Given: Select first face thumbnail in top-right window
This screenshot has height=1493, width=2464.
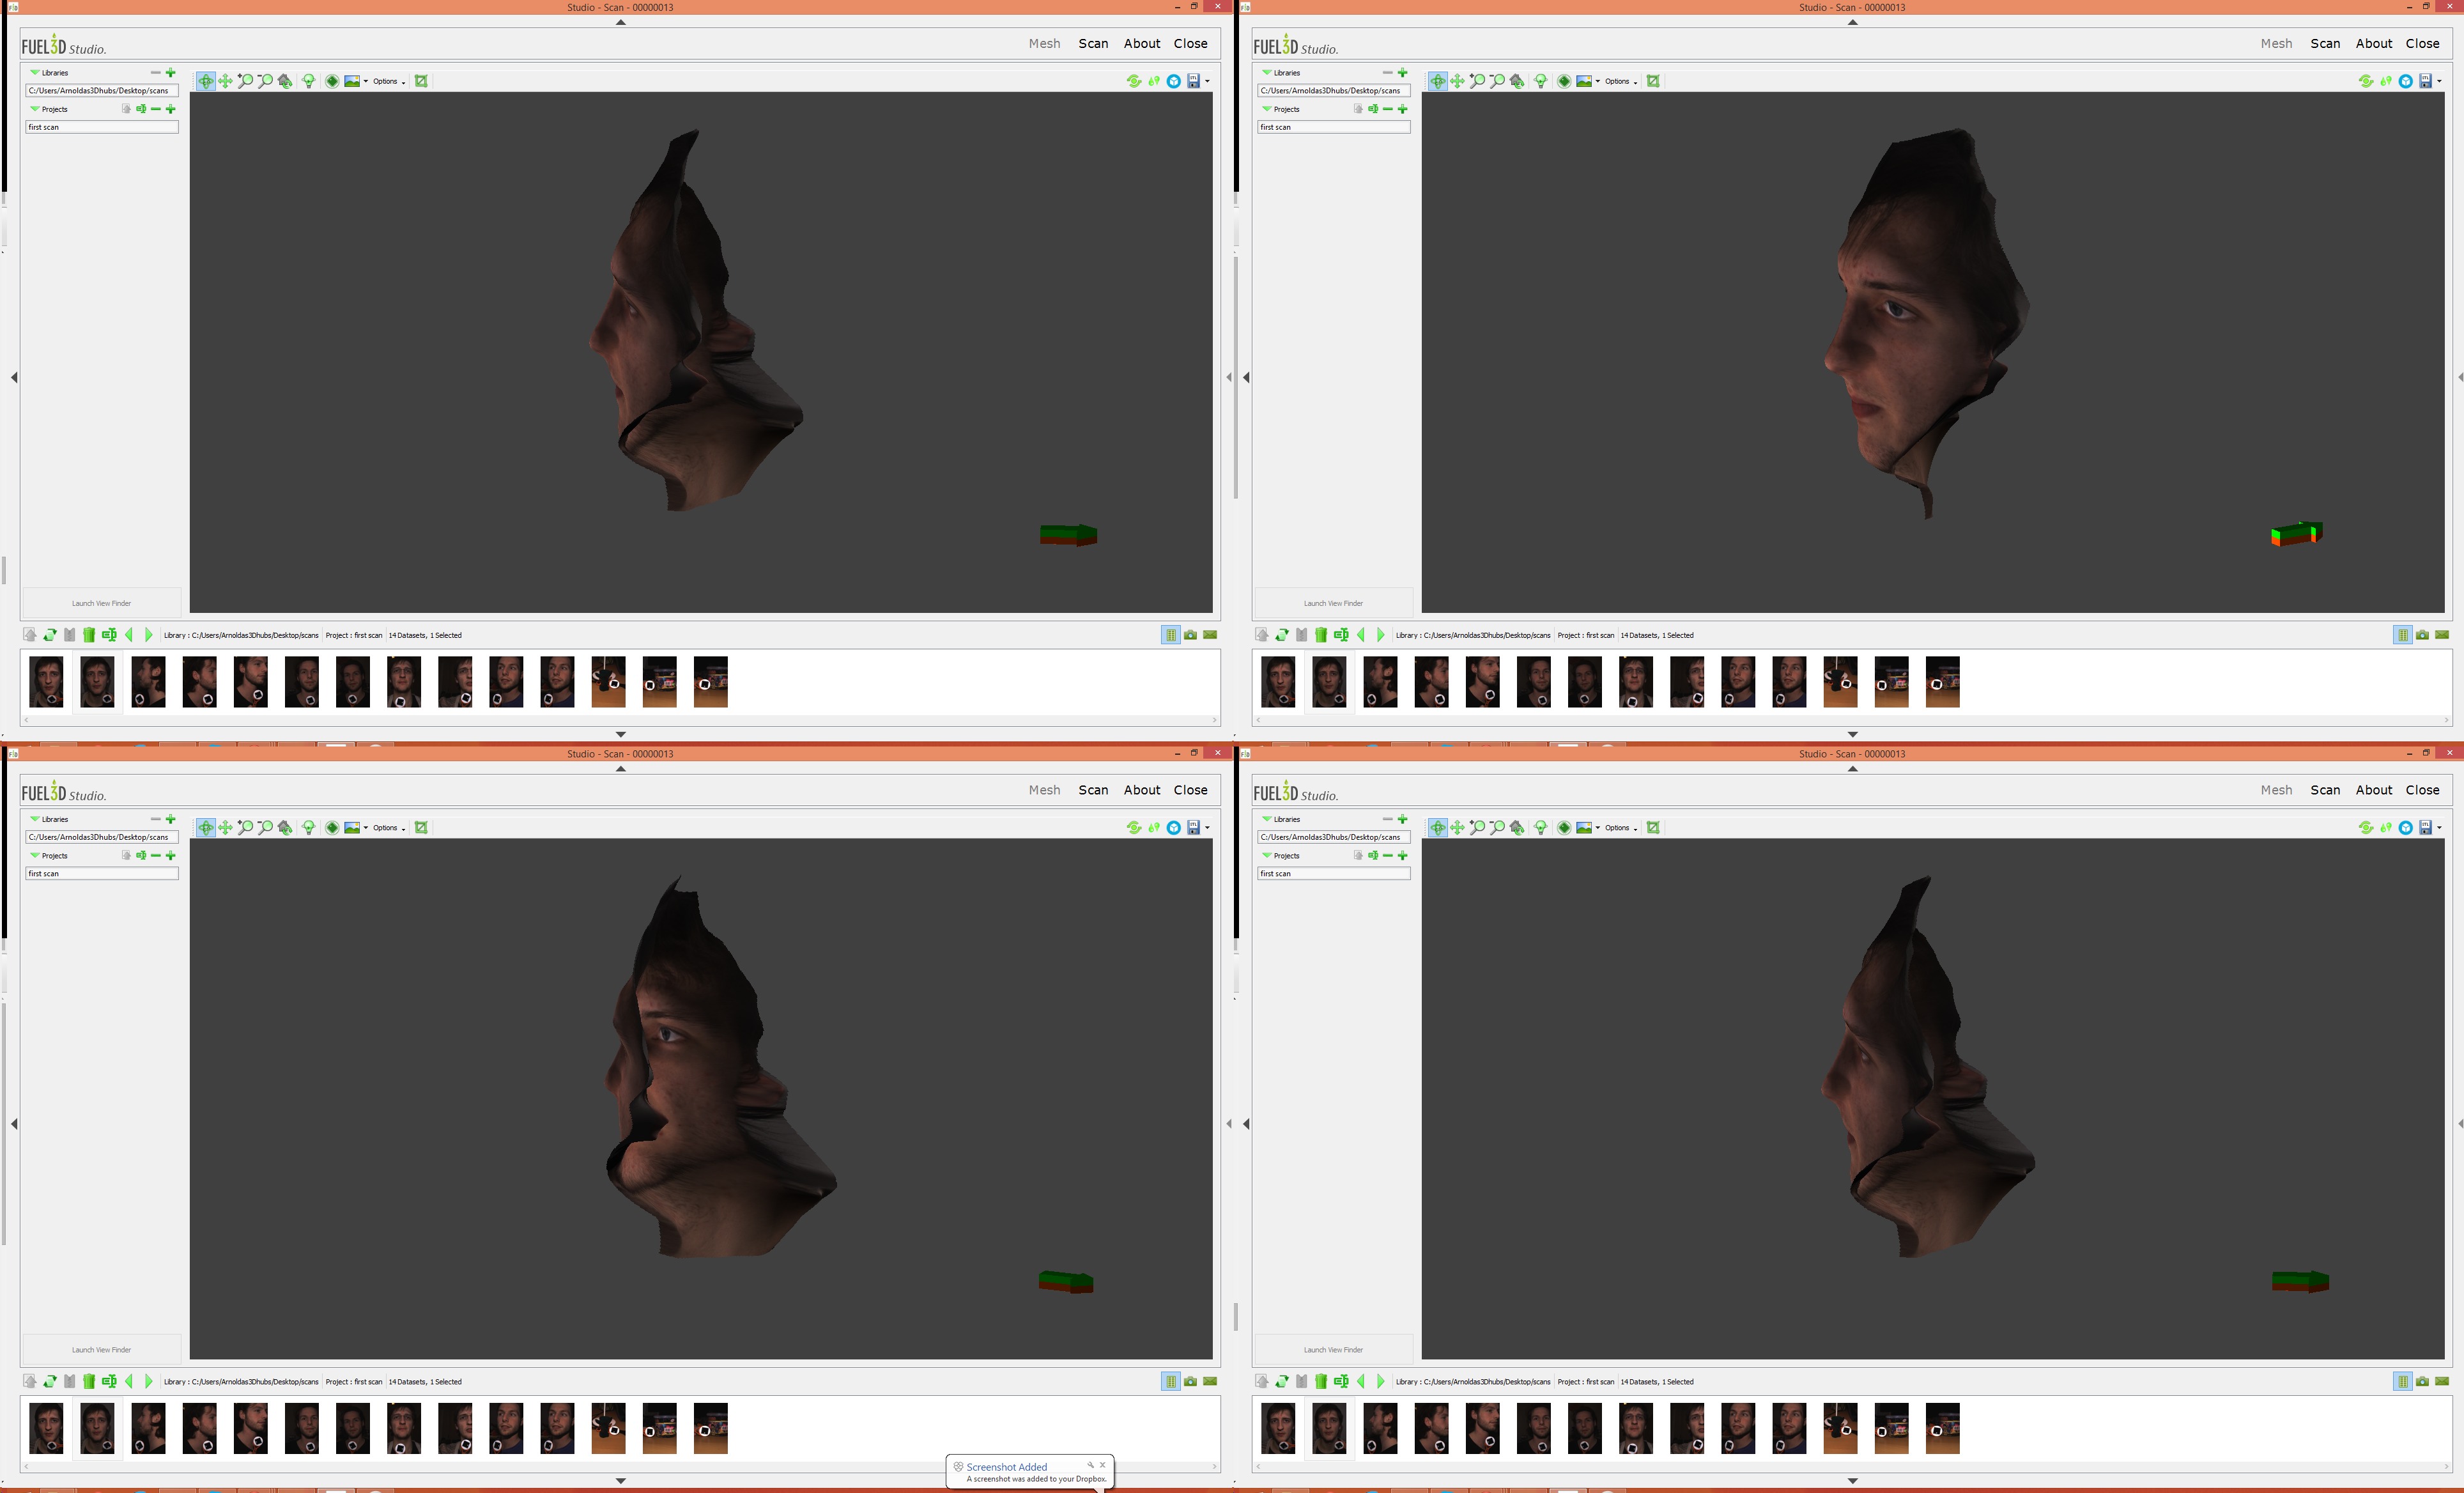Looking at the screenshot, I should coord(1278,681).
